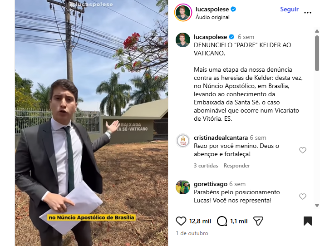Open lucaspolese avatar beside the caption
This screenshot has width=320, height=246.
[x=183, y=40]
